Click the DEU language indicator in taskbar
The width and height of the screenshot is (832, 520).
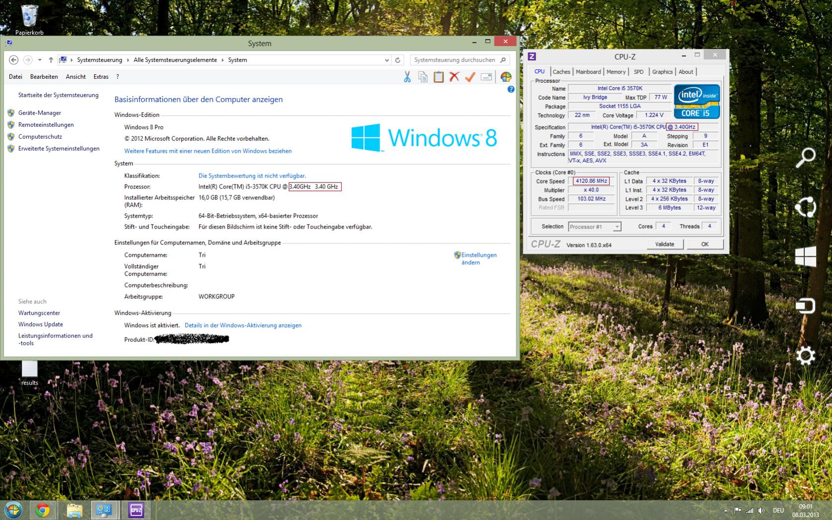point(778,510)
